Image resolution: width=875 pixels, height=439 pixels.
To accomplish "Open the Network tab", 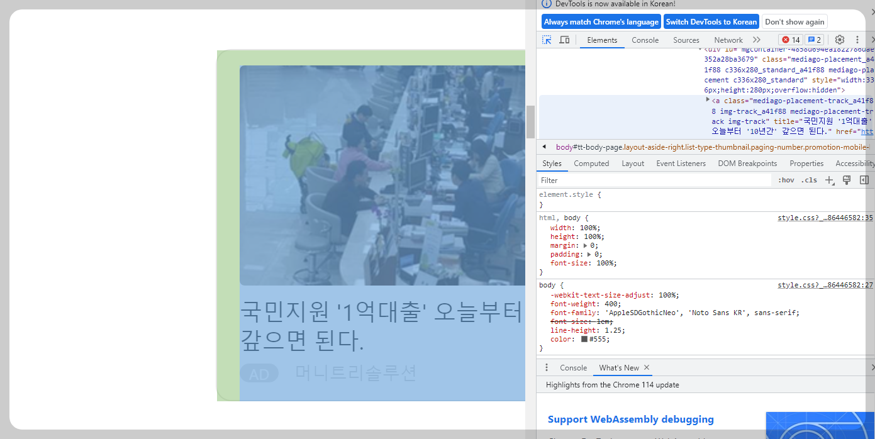I will 728,40.
